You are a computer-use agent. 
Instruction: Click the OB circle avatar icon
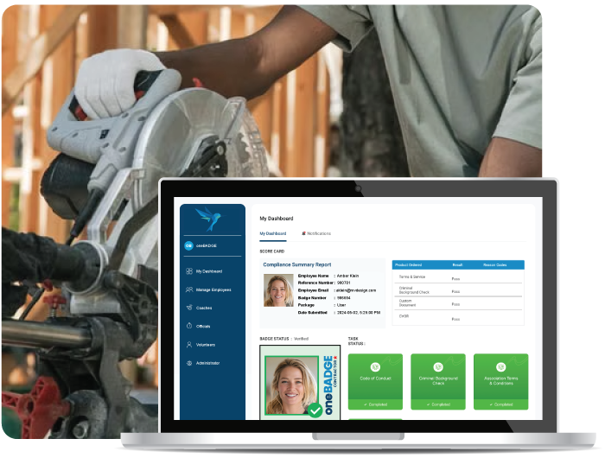[188, 245]
